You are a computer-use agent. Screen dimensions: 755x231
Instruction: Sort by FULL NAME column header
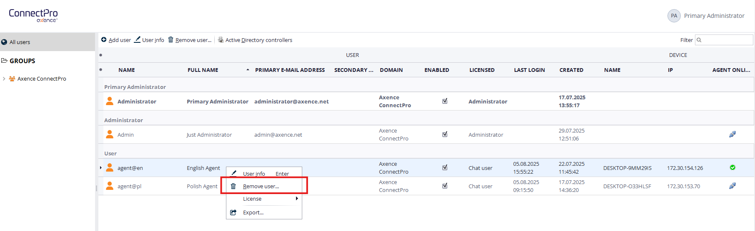point(203,70)
